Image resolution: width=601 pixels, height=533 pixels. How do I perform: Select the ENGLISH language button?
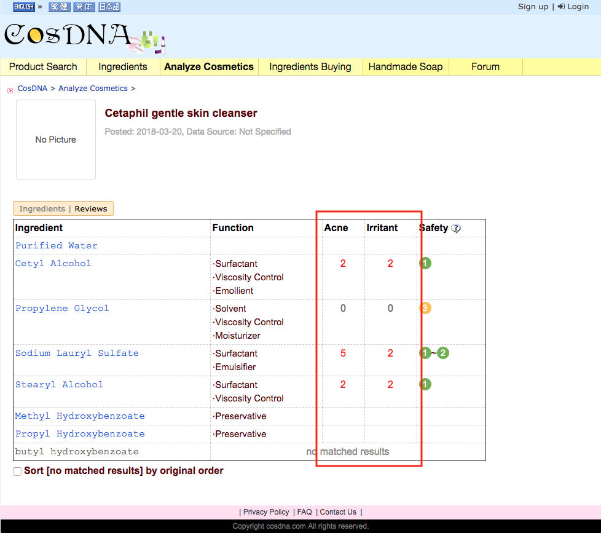(x=24, y=7)
